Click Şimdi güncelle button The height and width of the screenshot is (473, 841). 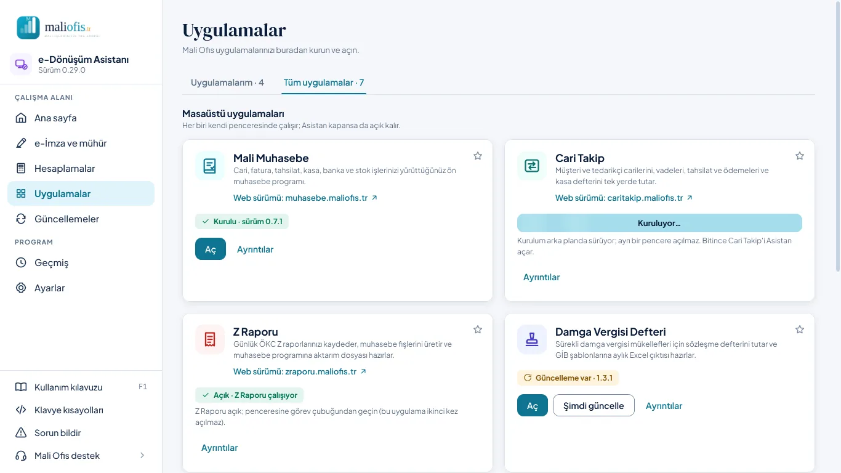[594, 406]
